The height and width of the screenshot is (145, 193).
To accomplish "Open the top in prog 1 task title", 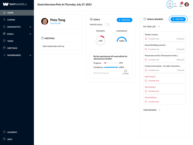I will tap(150, 77).
